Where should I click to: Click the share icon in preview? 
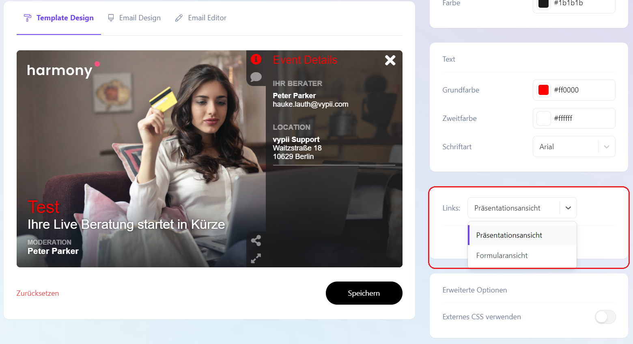pyautogui.click(x=256, y=241)
